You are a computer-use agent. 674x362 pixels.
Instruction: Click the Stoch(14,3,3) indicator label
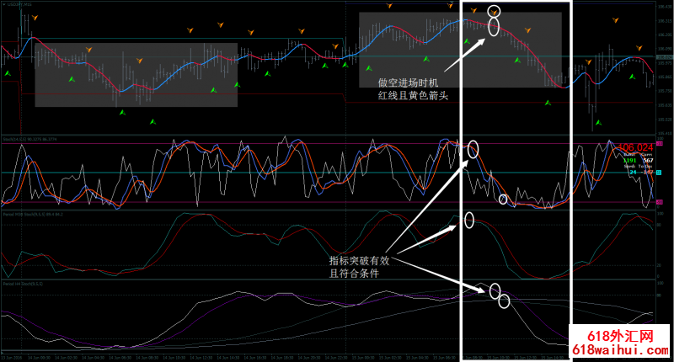(25, 139)
